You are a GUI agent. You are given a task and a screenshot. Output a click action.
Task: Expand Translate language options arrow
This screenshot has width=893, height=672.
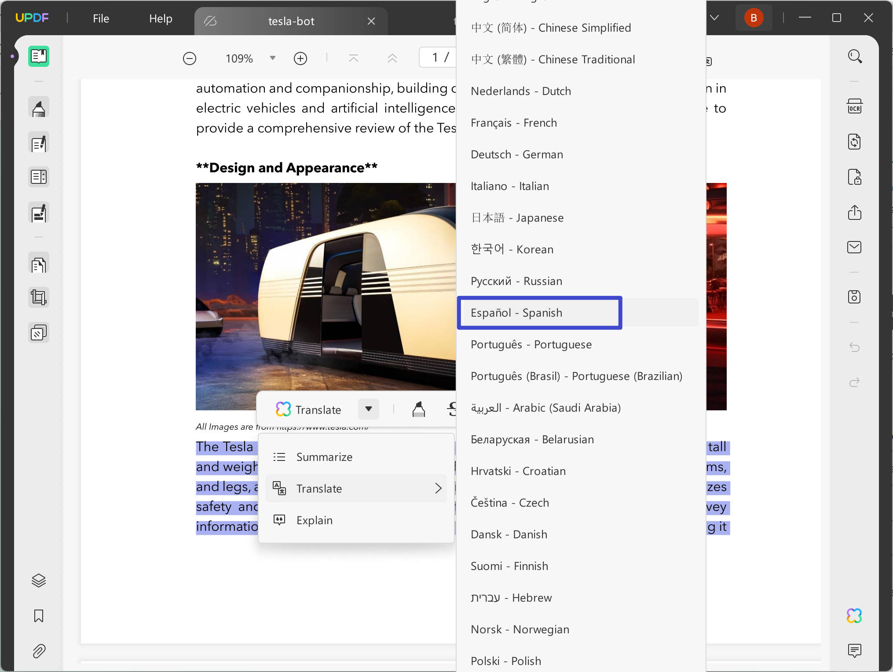(x=369, y=409)
